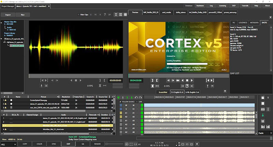273x147 pixels.
Task: Set viewer zoom to 1:1
Action: tap(135, 144)
